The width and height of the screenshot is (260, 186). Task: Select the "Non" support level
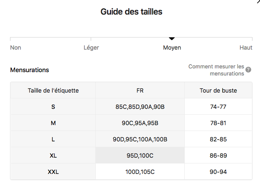pyautogui.click(x=15, y=48)
